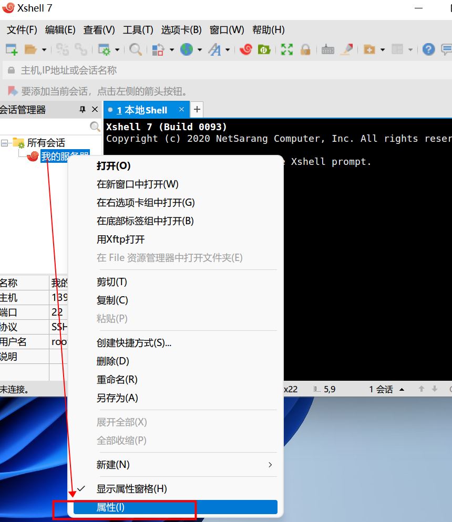Close the 会话管理器 panel
Image resolution: width=452 pixels, height=522 pixels.
coord(95,109)
